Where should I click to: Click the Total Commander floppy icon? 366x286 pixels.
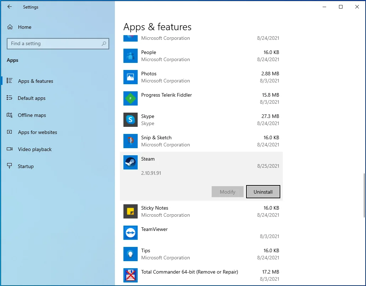pyautogui.click(x=131, y=275)
